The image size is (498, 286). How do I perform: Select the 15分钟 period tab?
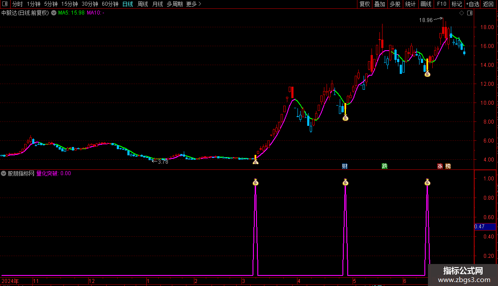click(69, 4)
